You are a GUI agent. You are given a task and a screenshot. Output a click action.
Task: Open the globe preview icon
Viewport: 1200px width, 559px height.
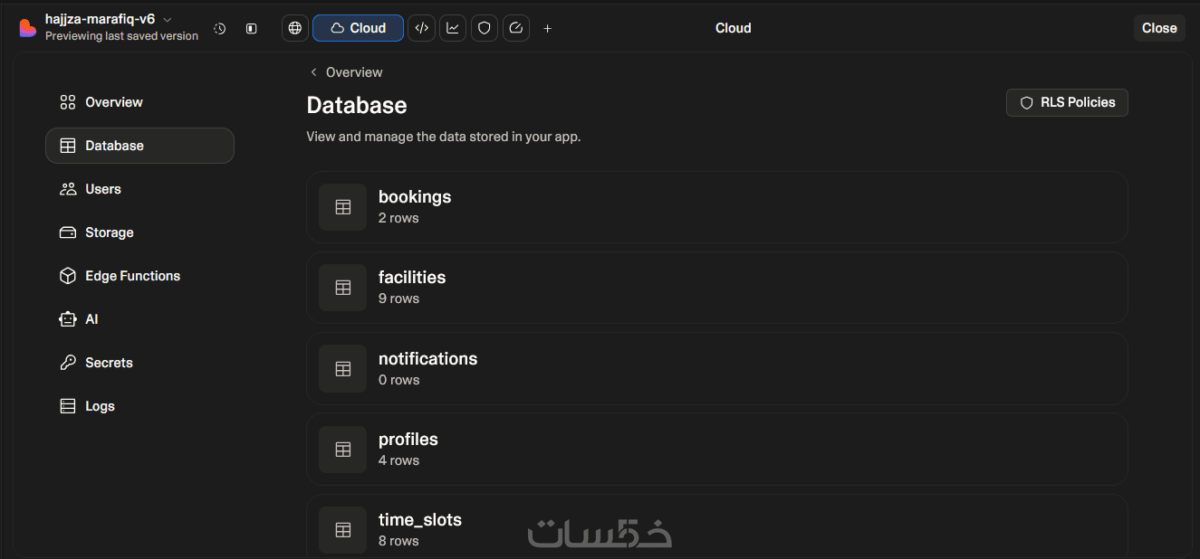(x=294, y=28)
